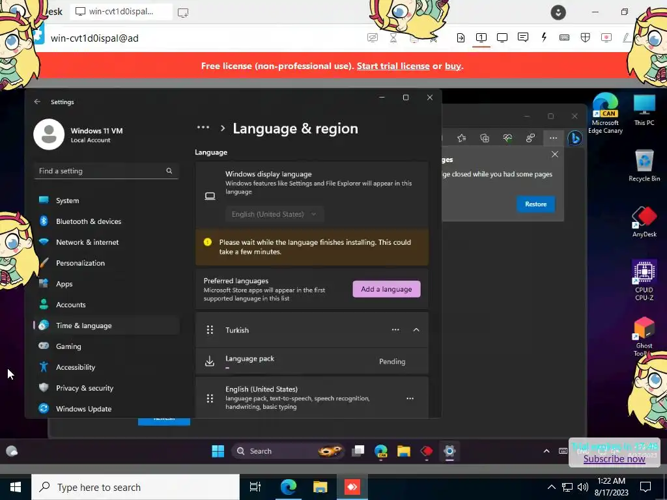Open remote taskbar File Explorer

(x=404, y=451)
